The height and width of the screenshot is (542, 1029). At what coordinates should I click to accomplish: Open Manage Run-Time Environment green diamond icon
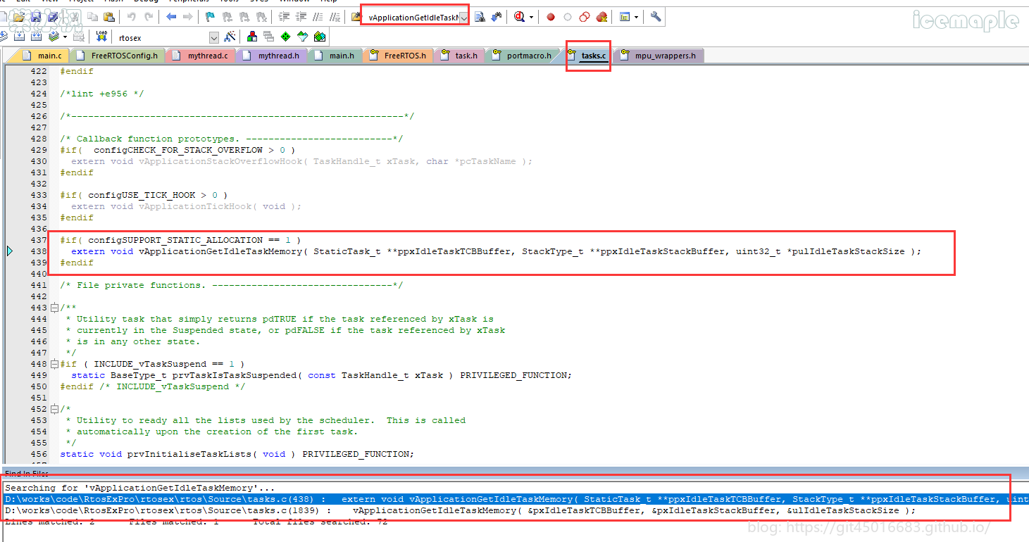click(285, 37)
